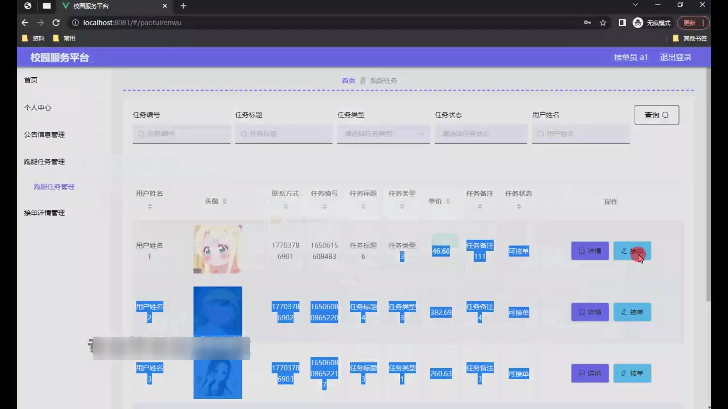Click the bookmark star icon
The height and width of the screenshot is (409, 728).
tap(603, 23)
